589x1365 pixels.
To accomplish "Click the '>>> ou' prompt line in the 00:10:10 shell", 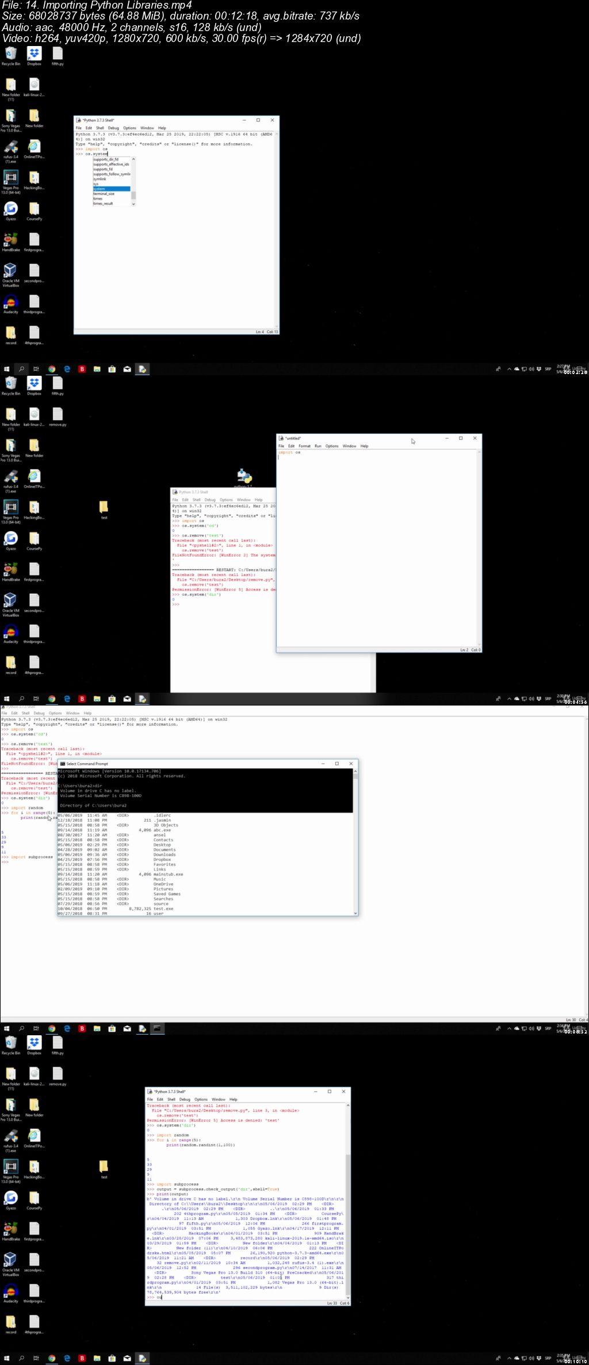I will [155, 1297].
